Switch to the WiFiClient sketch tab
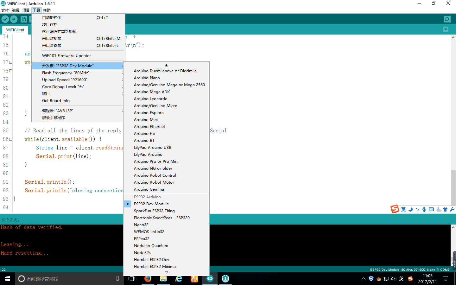Viewport: 456px width, 285px height. (15, 30)
